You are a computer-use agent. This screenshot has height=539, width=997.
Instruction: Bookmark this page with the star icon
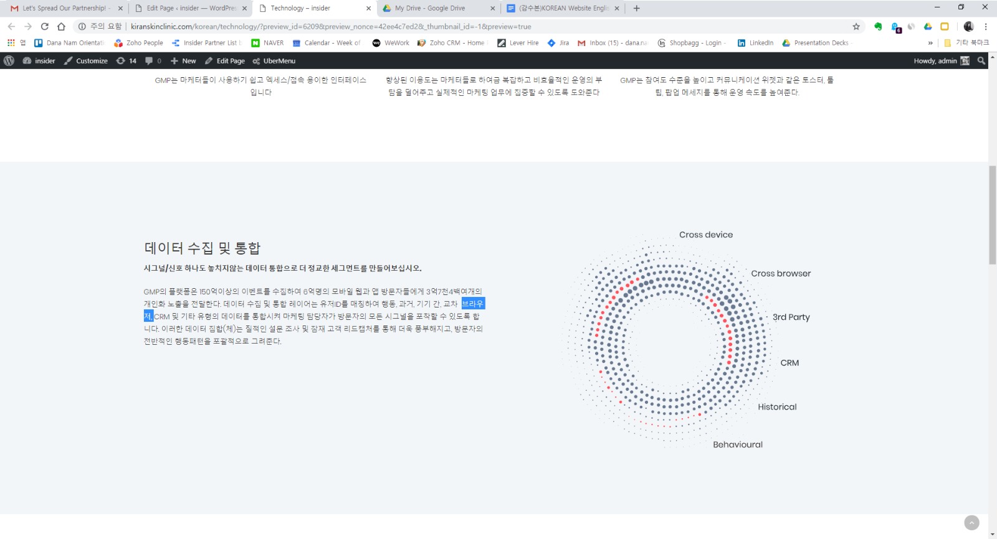tap(856, 26)
